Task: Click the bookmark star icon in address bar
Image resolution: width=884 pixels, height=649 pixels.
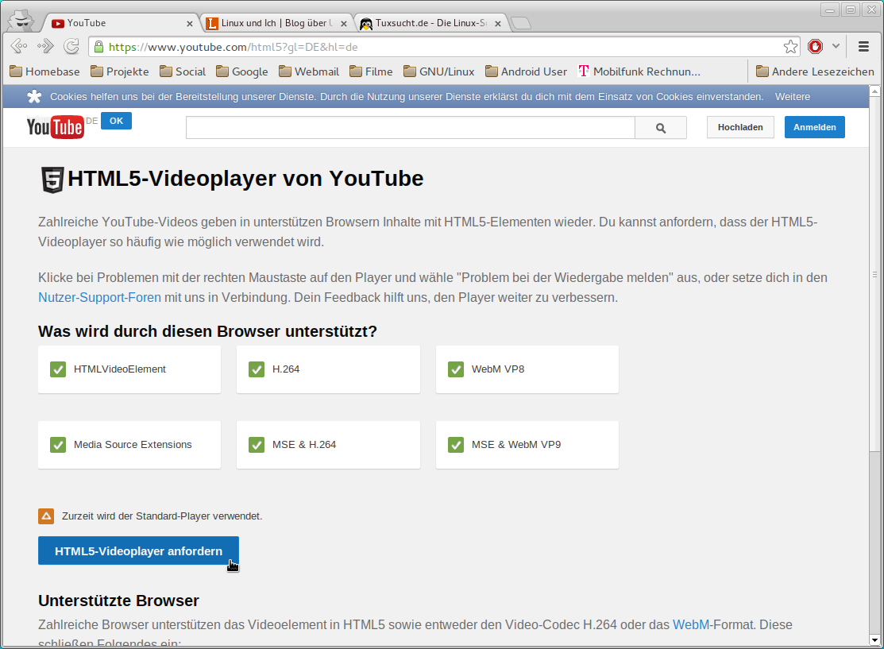Action: pos(790,47)
